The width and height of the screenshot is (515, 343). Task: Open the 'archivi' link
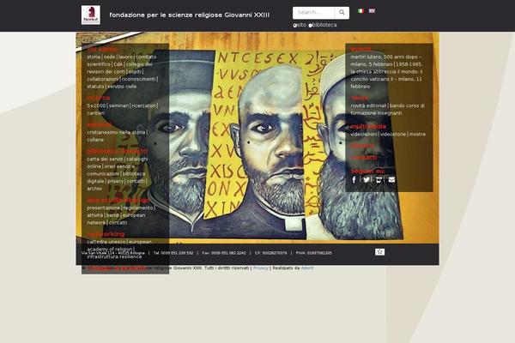[x=94, y=189]
